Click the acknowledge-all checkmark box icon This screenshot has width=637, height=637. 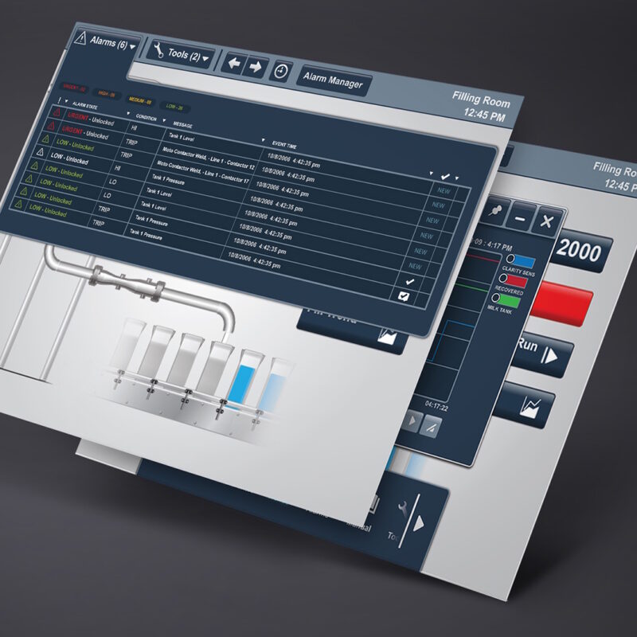click(404, 297)
